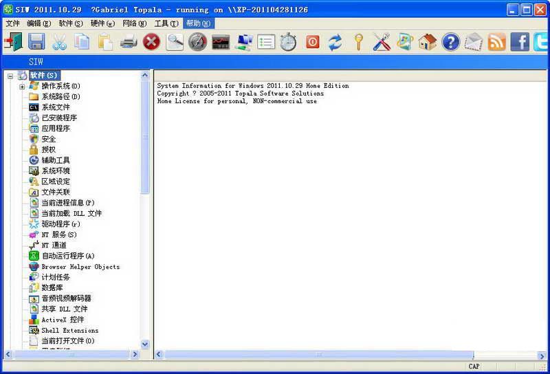Select 已安装程序 in the tree
Screen dimensions: 550x374
click(x=59, y=118)
